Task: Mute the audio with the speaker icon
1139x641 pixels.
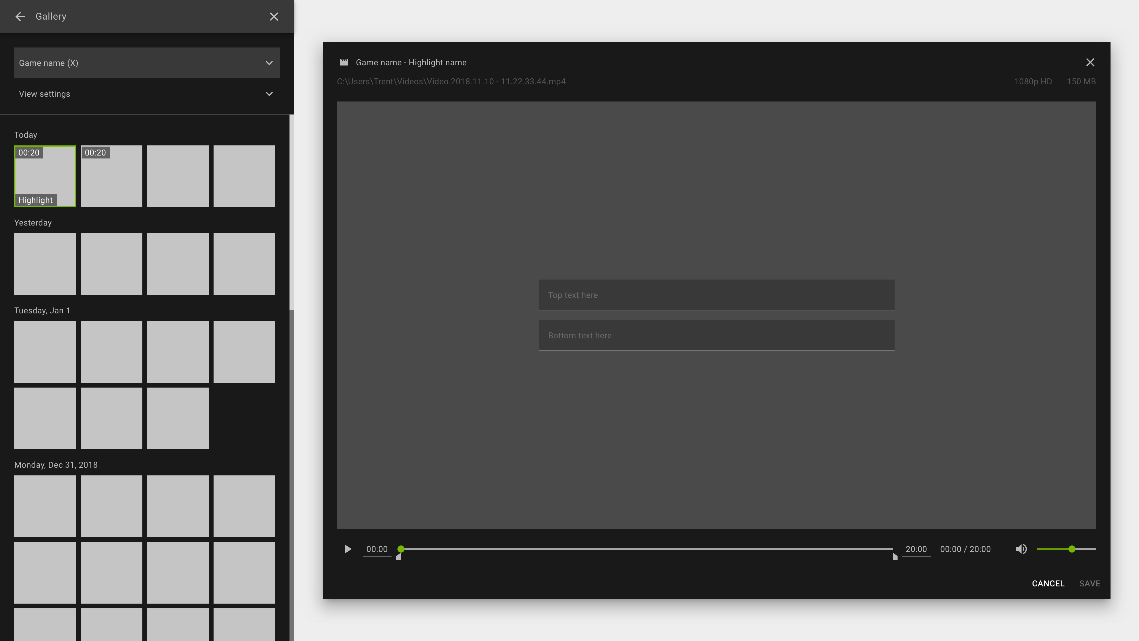Action: click(1021, 549)
